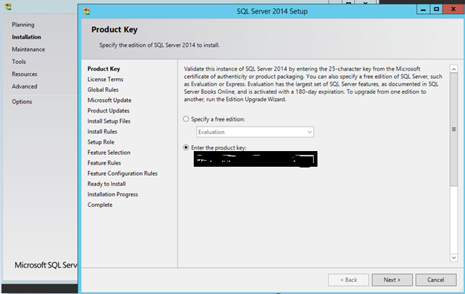This screenshot has width=465, height=294.
Task: Click the Product Key step in wizard list
Action: pyautogui.click(x=104, y=68)
